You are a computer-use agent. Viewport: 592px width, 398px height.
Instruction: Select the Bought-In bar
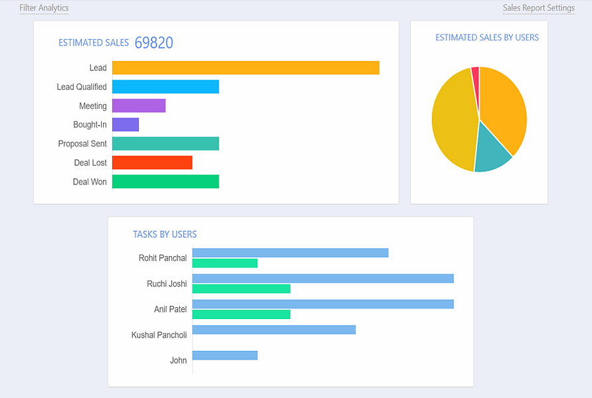(126, 125)
